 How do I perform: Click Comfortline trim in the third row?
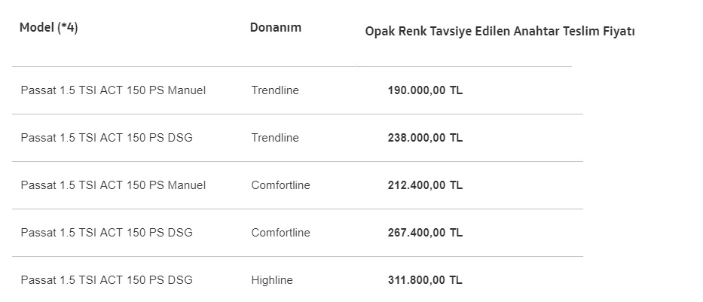click(280, 185)
